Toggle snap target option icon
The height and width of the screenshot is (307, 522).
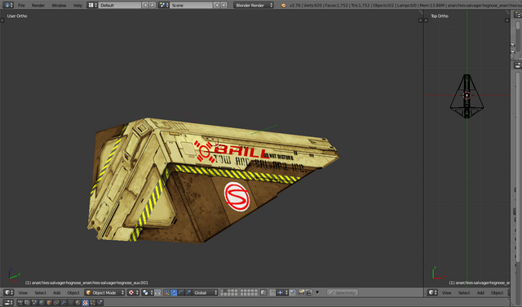pos(292,292)
